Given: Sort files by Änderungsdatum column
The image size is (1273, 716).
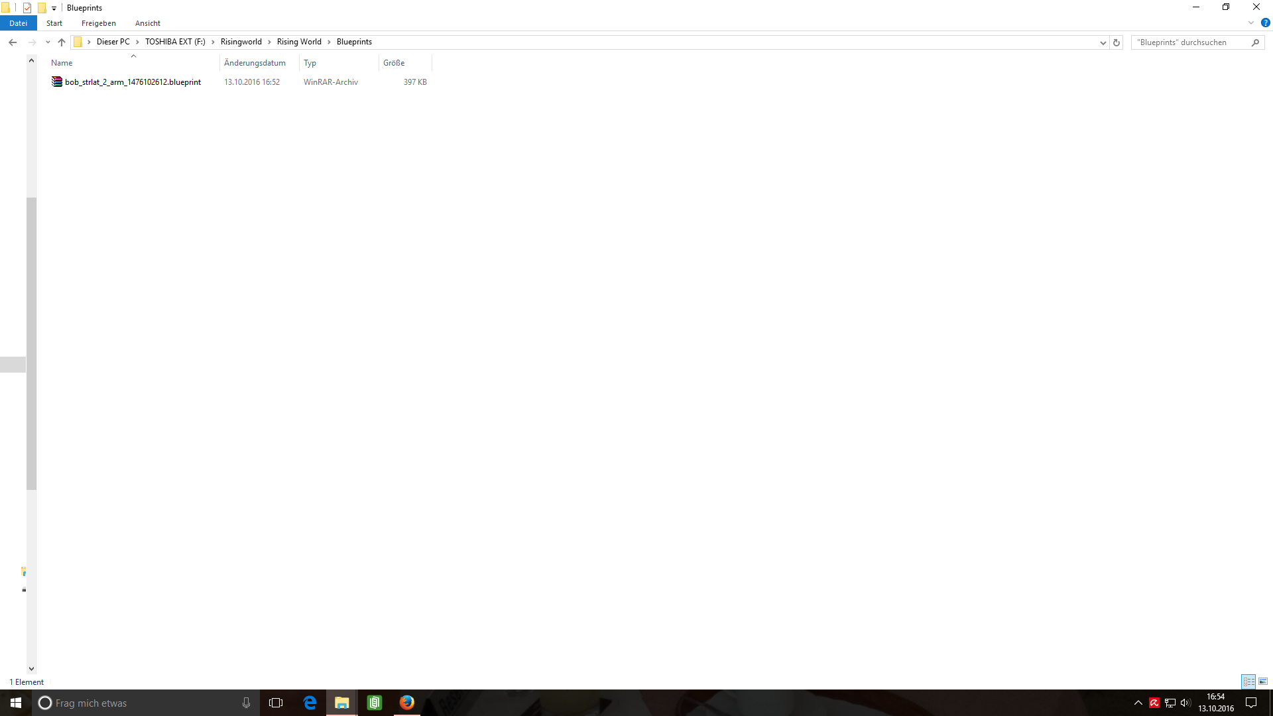Looking at the screenshot, I should (255, 63).
